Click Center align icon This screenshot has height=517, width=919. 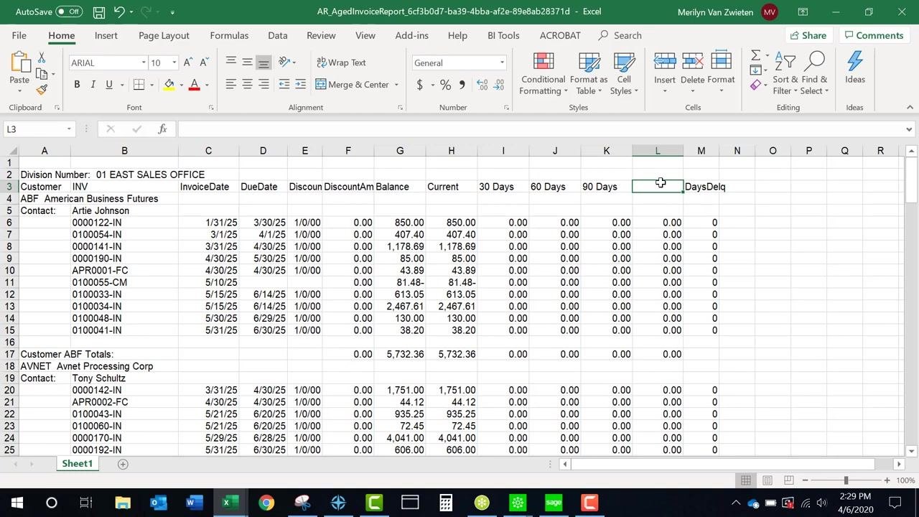point(247,85)
